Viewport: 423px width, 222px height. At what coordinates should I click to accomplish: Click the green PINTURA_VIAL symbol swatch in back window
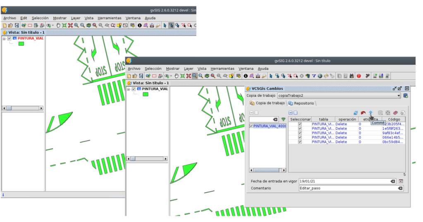click(21, 43)
